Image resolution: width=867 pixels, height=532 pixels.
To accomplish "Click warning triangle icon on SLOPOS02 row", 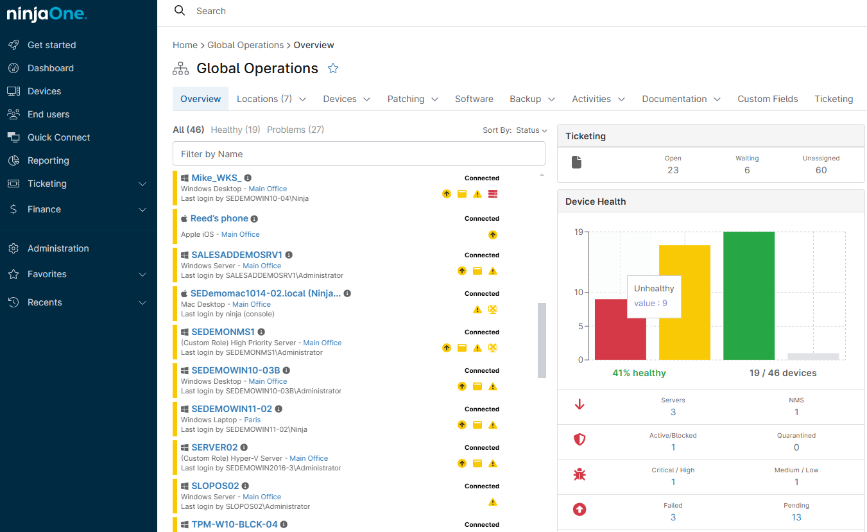I will [493, 502].
